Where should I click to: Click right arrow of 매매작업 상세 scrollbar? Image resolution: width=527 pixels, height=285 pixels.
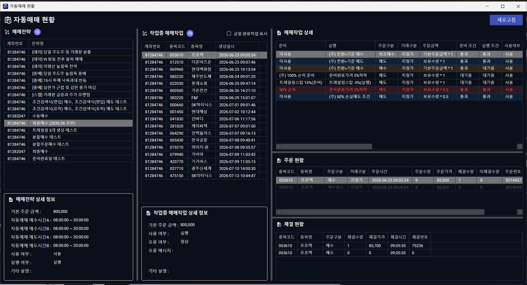pos(520,146)
